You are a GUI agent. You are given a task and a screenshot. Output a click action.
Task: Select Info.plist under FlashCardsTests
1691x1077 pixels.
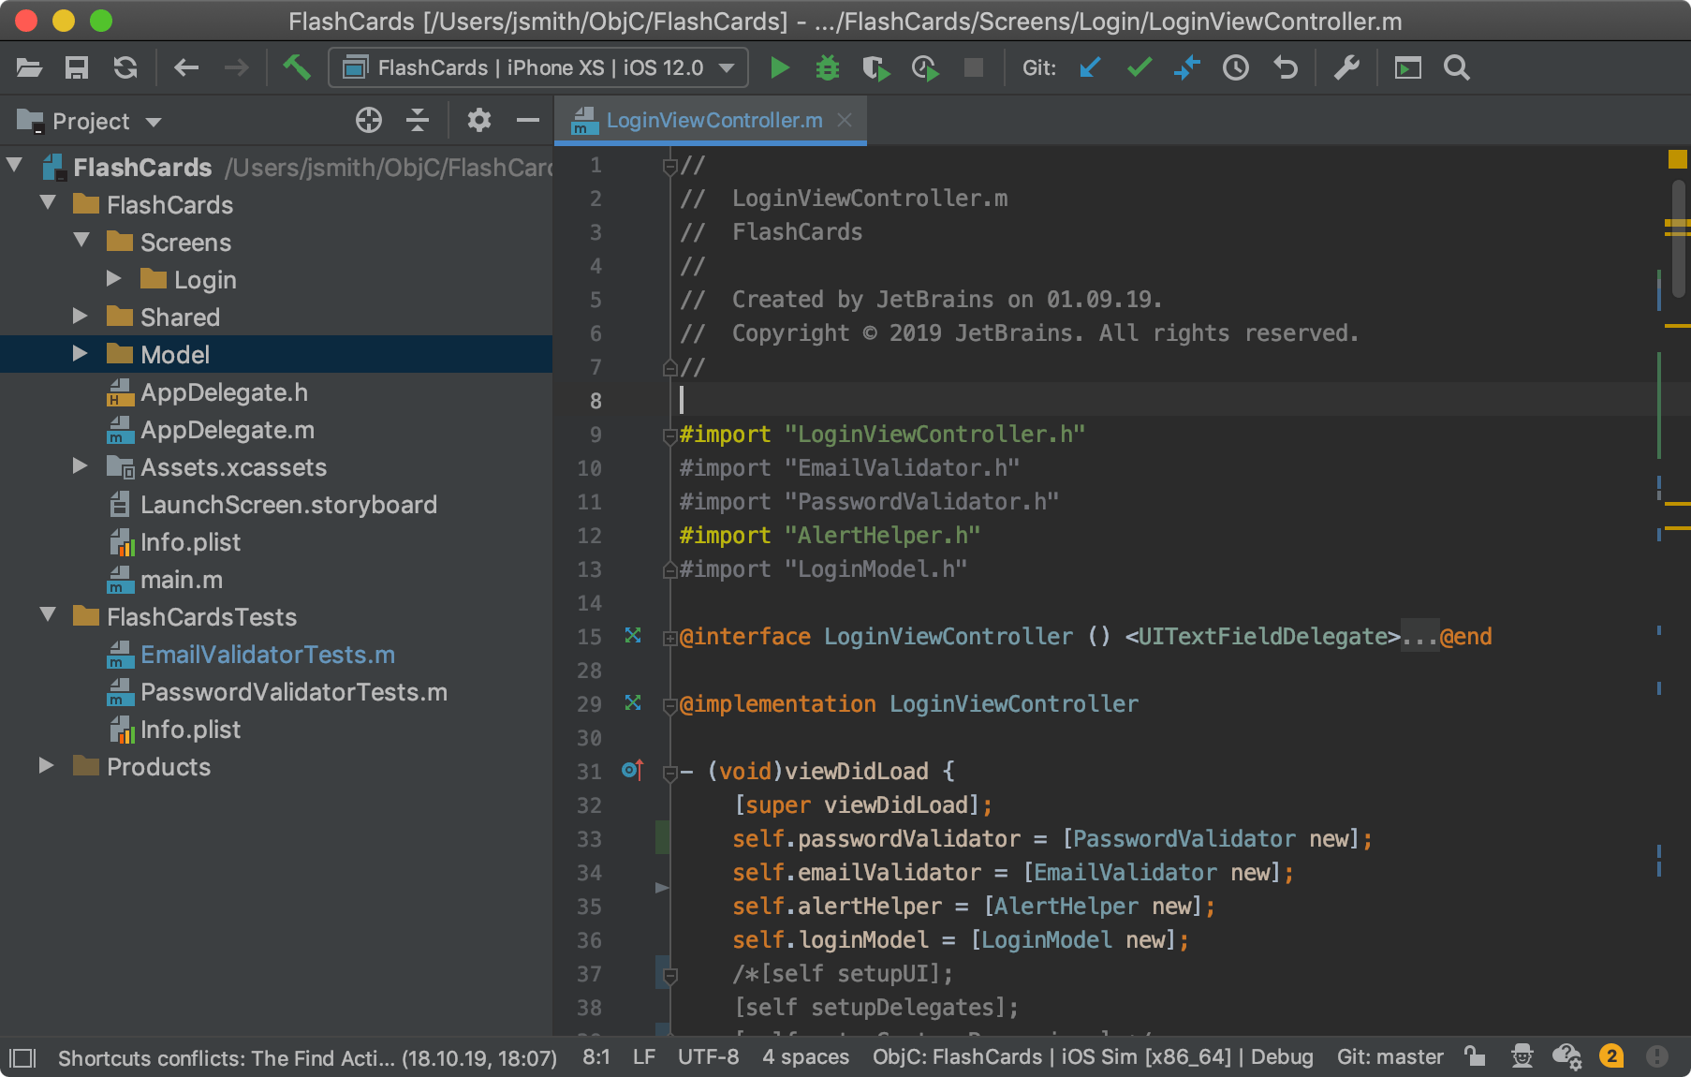[x=190, y=730]
